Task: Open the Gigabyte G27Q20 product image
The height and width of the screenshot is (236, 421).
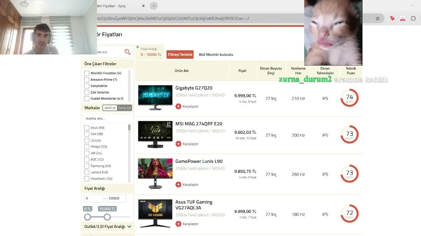Action: (x=155, y=98)
